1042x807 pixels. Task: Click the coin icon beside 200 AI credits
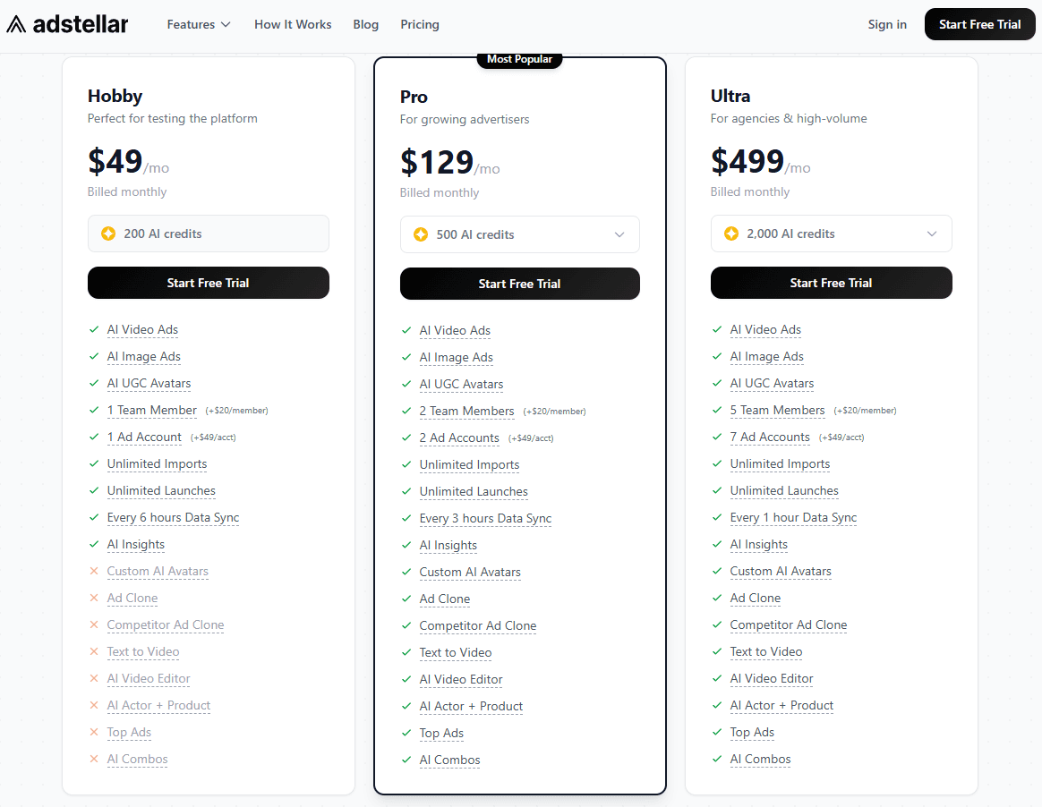coord(107,234)
